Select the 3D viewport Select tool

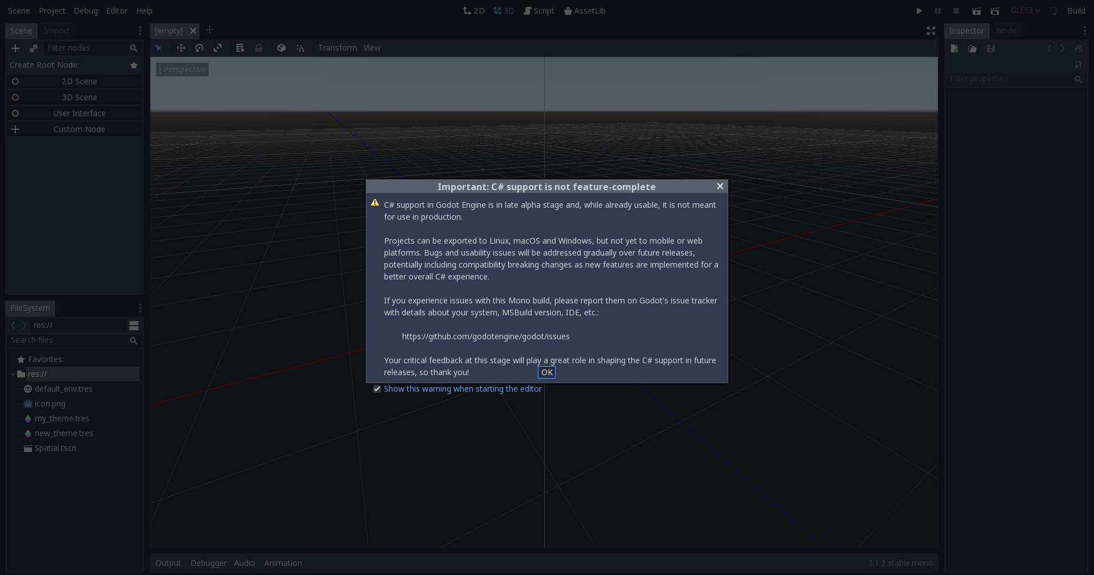coord(158,48)
